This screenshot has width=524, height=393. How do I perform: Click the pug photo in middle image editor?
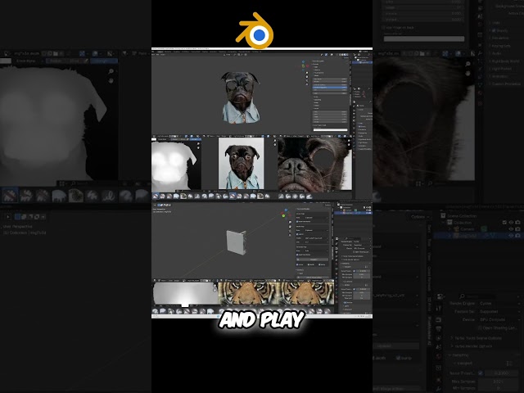pos(242,164)
